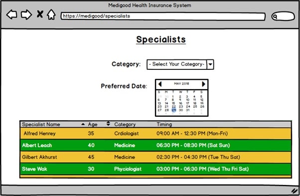Screen dimensions: 300x196
Task: Click the Specialist Name ascending sort arrow
Action: coord(83,124)
